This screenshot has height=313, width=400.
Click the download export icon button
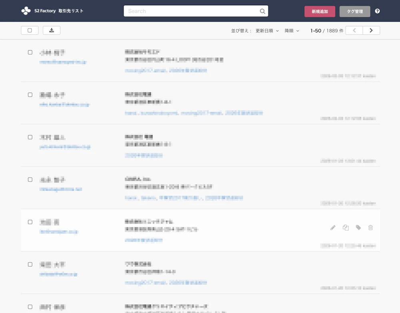coord(52,30)
